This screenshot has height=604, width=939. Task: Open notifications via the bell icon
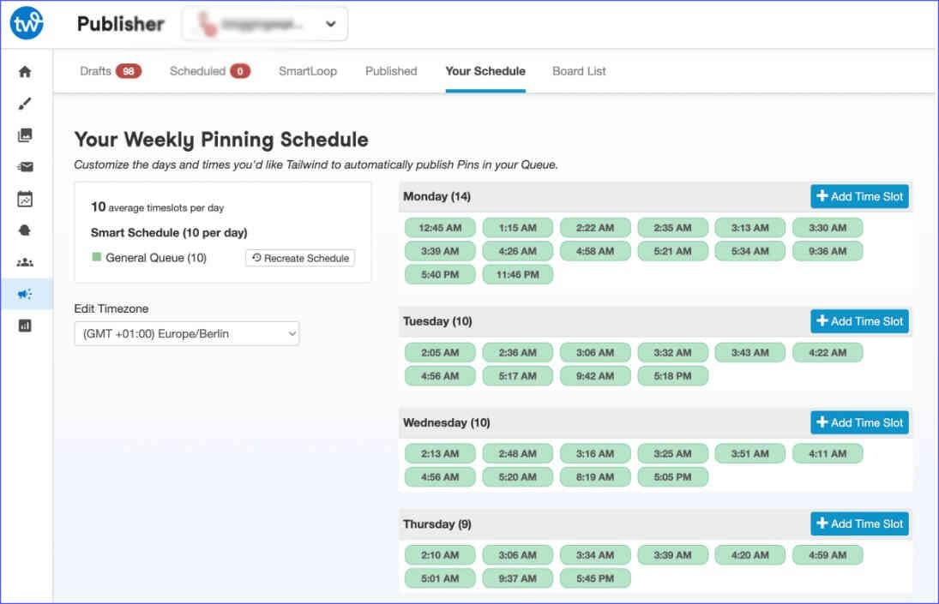click(25, 227)
